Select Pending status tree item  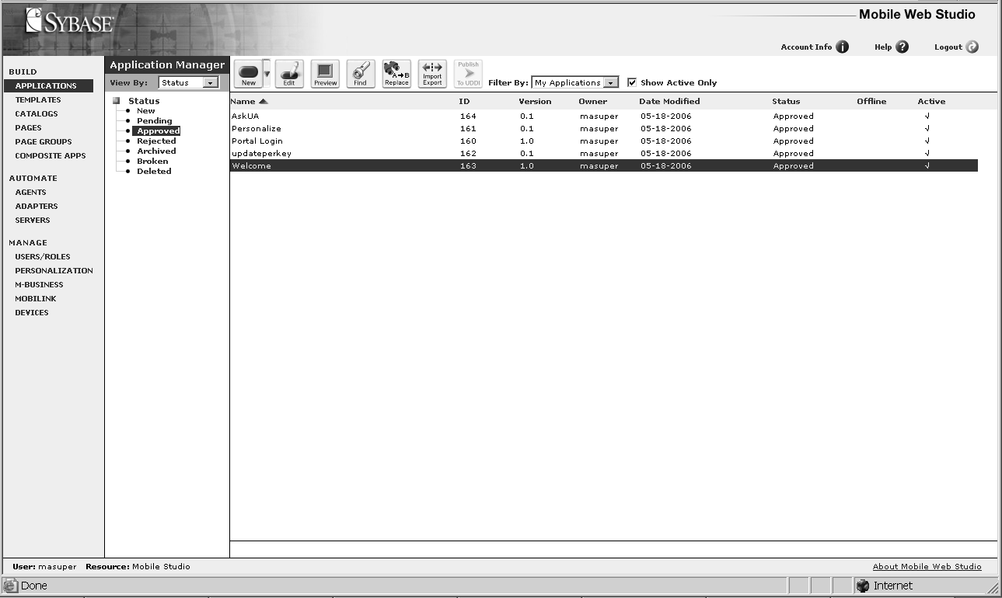click(155, 121)
